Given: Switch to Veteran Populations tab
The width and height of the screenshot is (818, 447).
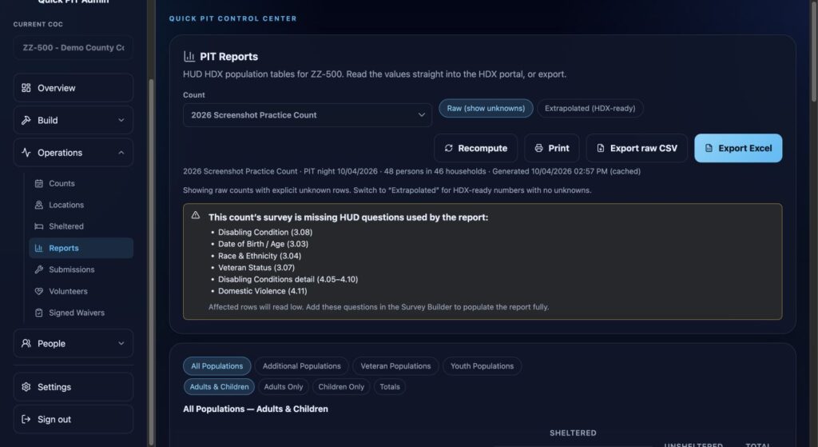Looking at the screenshot, I should (395, 366).
